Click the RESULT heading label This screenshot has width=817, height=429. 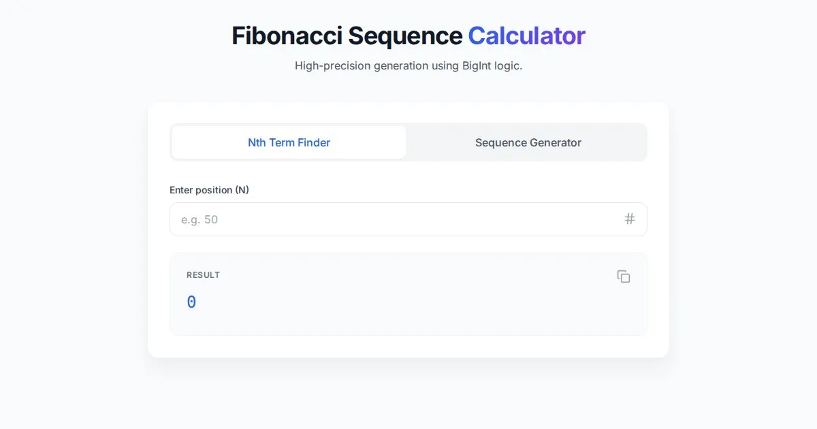pos(203,275)
